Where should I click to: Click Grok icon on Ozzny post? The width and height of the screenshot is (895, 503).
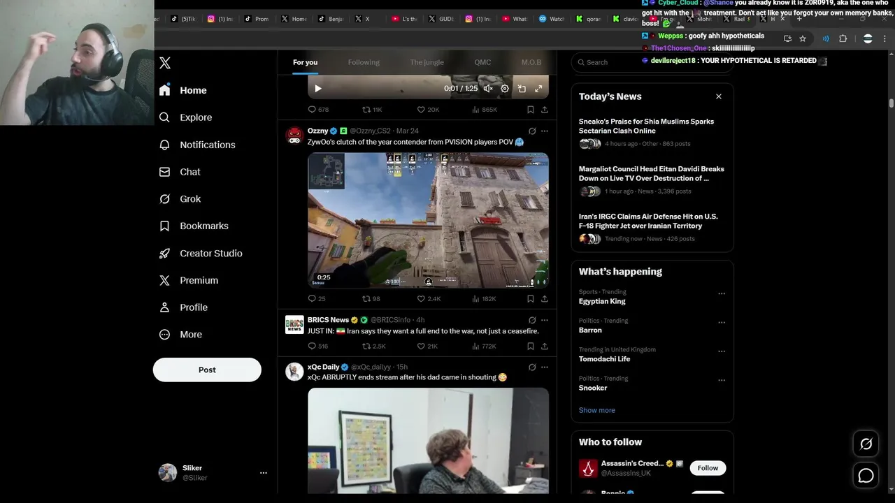click(x=532, y=131)
